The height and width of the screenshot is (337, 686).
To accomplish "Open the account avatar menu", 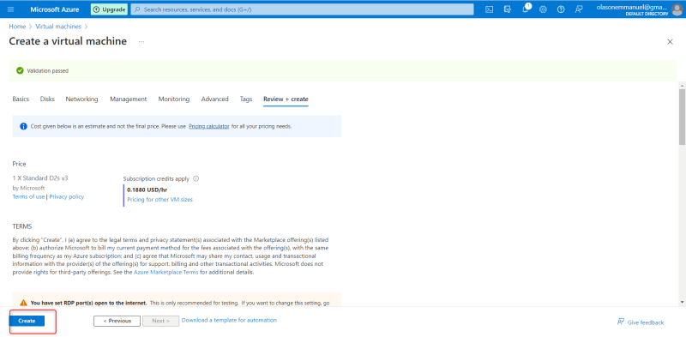I will pyautogui.click(x=677, y=9).
